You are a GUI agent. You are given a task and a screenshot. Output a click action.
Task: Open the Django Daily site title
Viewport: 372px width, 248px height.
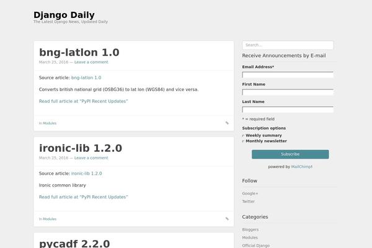tap(64, 15)
